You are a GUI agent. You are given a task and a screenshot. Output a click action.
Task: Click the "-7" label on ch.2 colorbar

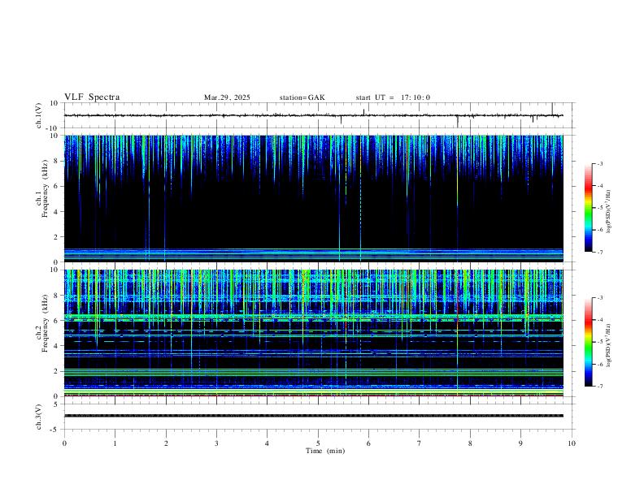[599, 387]
